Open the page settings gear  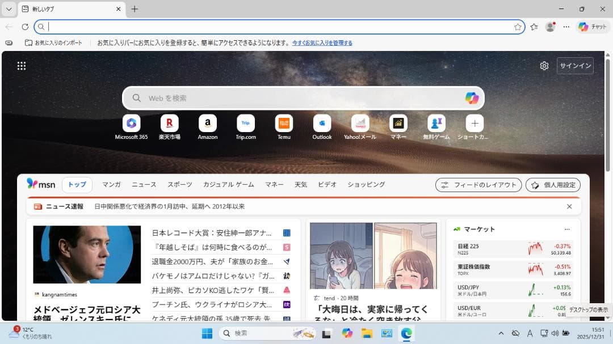544,66
